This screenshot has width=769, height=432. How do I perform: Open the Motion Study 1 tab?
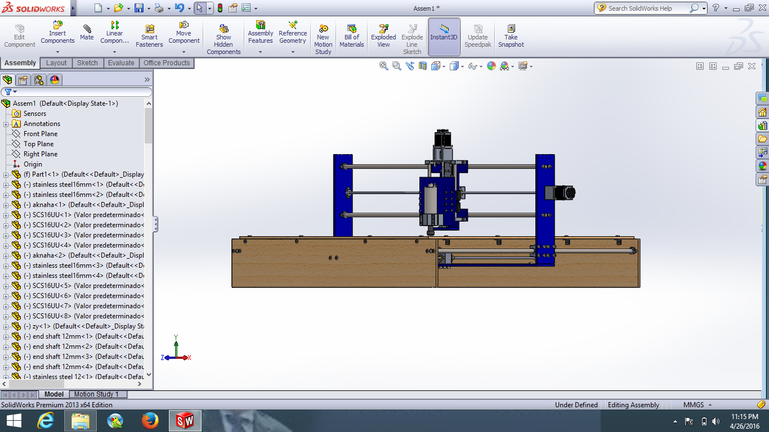point(96,394)
